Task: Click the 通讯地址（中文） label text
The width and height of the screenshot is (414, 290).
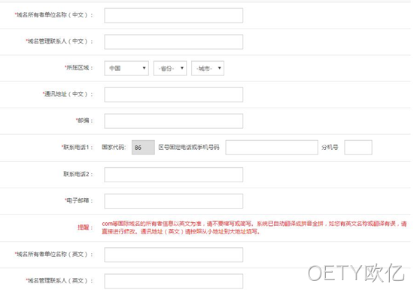Action: click(x=68, y=94)
